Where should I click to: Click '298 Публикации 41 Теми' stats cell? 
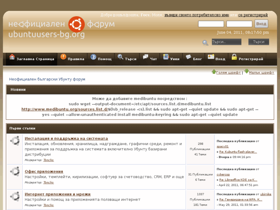(x=200, y=149)
